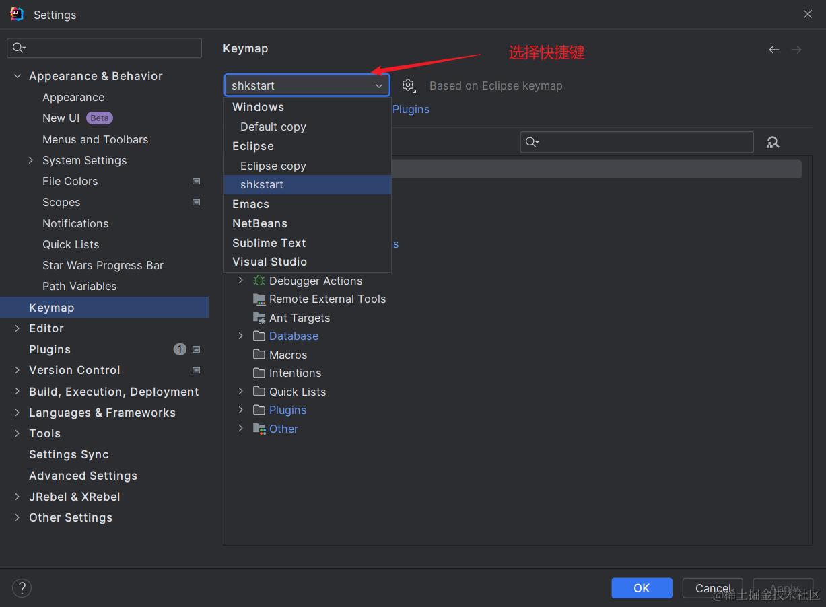Choose Sublime Text keymap option

tap(308, 243)
